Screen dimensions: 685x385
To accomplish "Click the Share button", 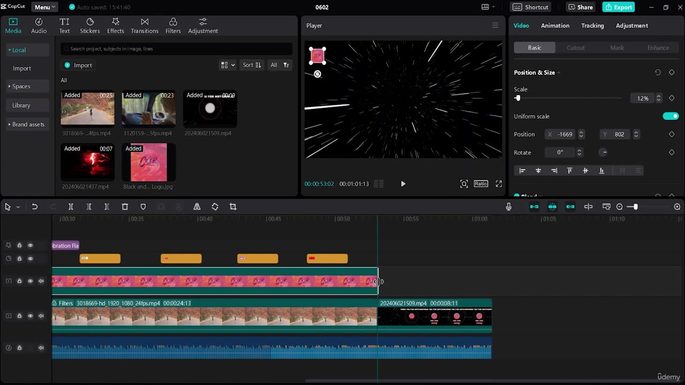I will (581, 7).
